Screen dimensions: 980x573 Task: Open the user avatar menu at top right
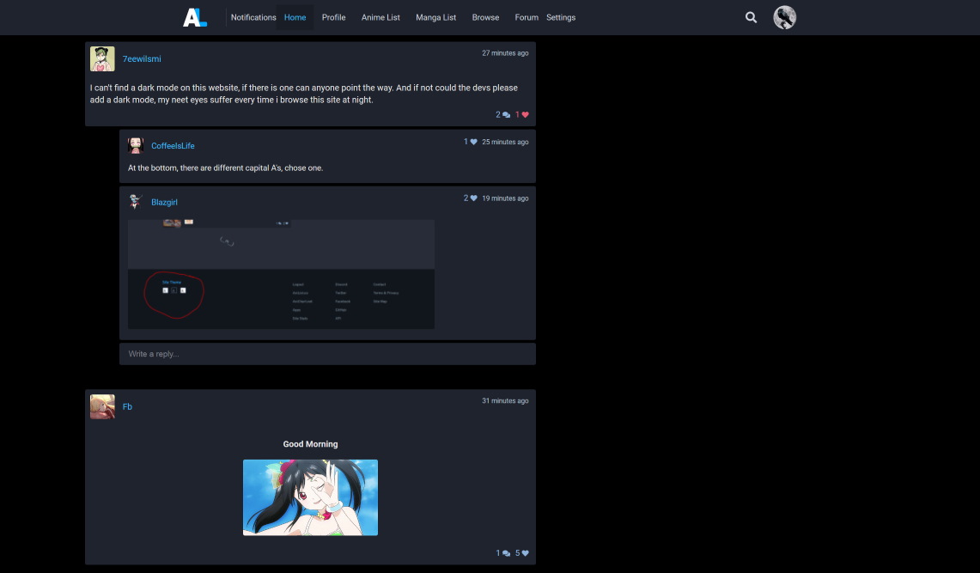click(x=783, y=17)
